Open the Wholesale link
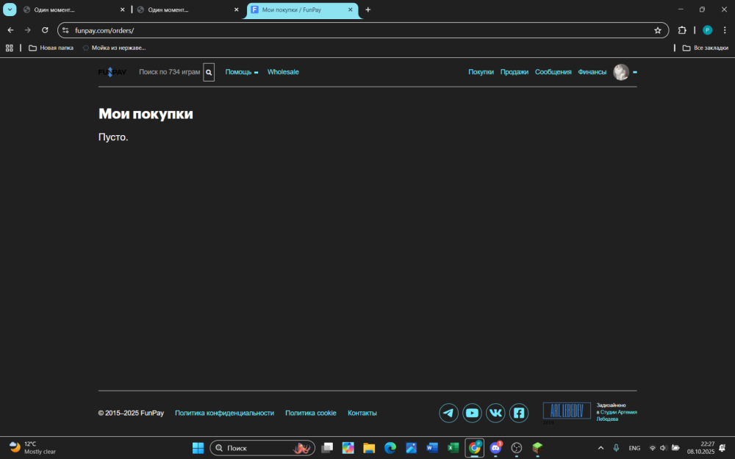Image resolution: width=735 pixels, height=459 pixels. [x=283, y=72]
